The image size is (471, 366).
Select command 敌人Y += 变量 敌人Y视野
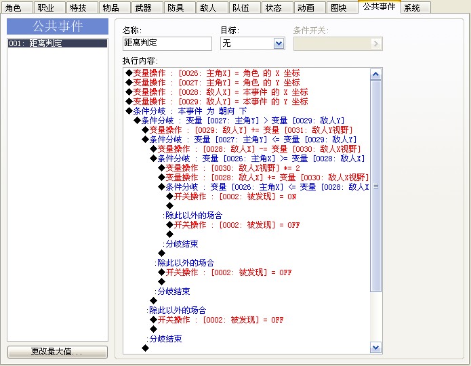(247, 130)
